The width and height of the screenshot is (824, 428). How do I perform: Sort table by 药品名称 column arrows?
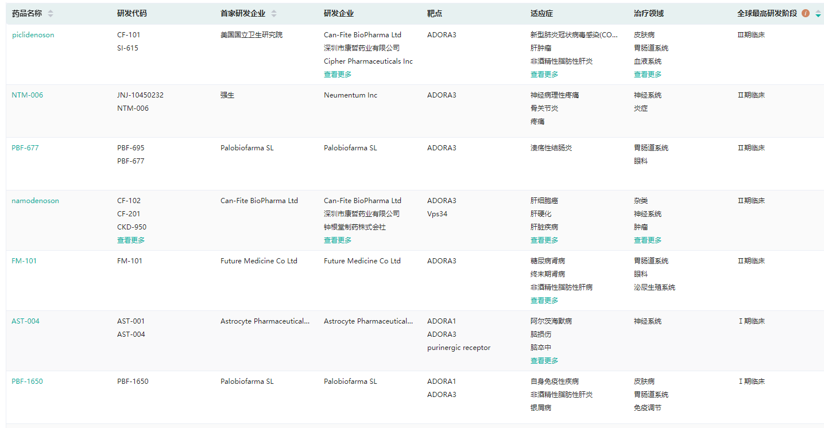[x=51, y=14]
